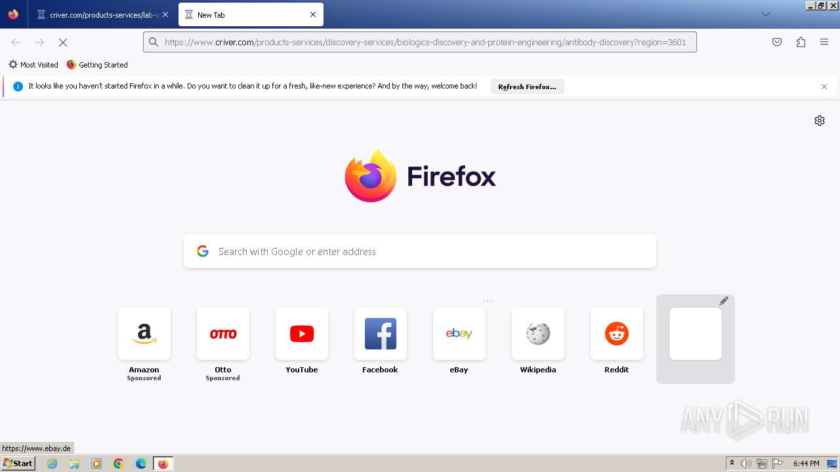The image size is (840, 472).
Task: Close the New Tab tab
Action: [x=313, y=14]
